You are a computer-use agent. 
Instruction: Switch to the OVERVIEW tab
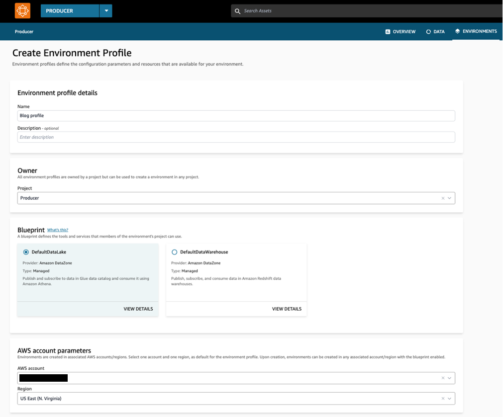pos(401,31)
